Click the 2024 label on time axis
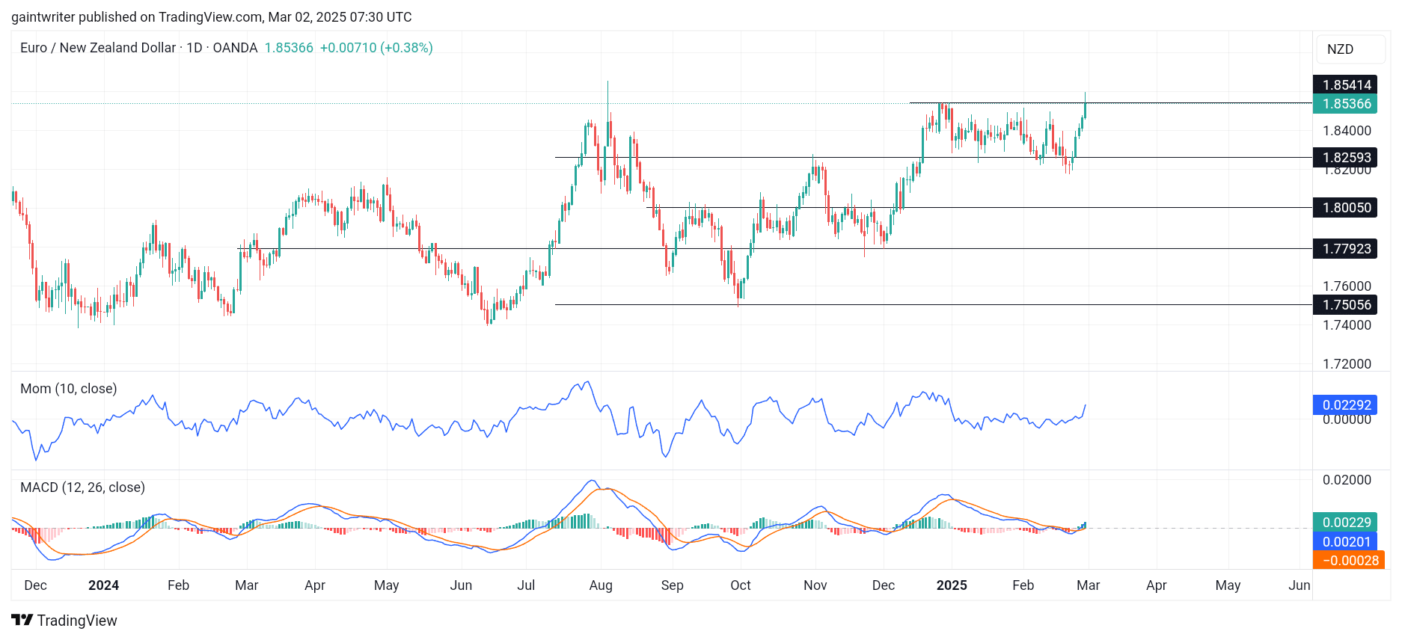Image resolution: width=1402 pixels, height=640 pixels. [x=103, y=585]
